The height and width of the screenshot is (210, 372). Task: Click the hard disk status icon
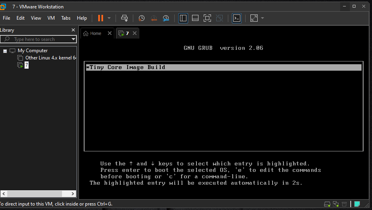point(327,204)
